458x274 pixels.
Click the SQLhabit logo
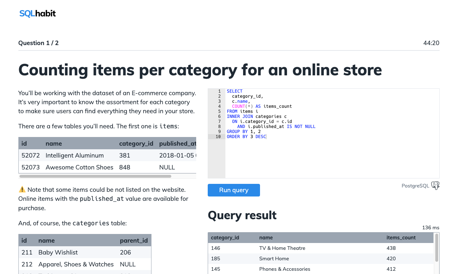(x=38, y=13)
